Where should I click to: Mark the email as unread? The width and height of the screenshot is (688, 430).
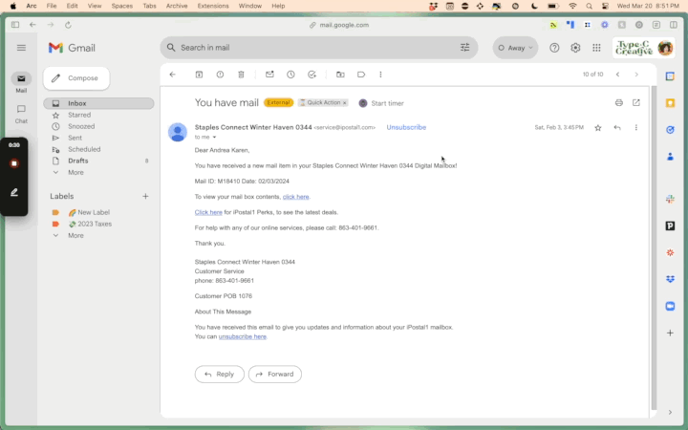tap(269, 75)
